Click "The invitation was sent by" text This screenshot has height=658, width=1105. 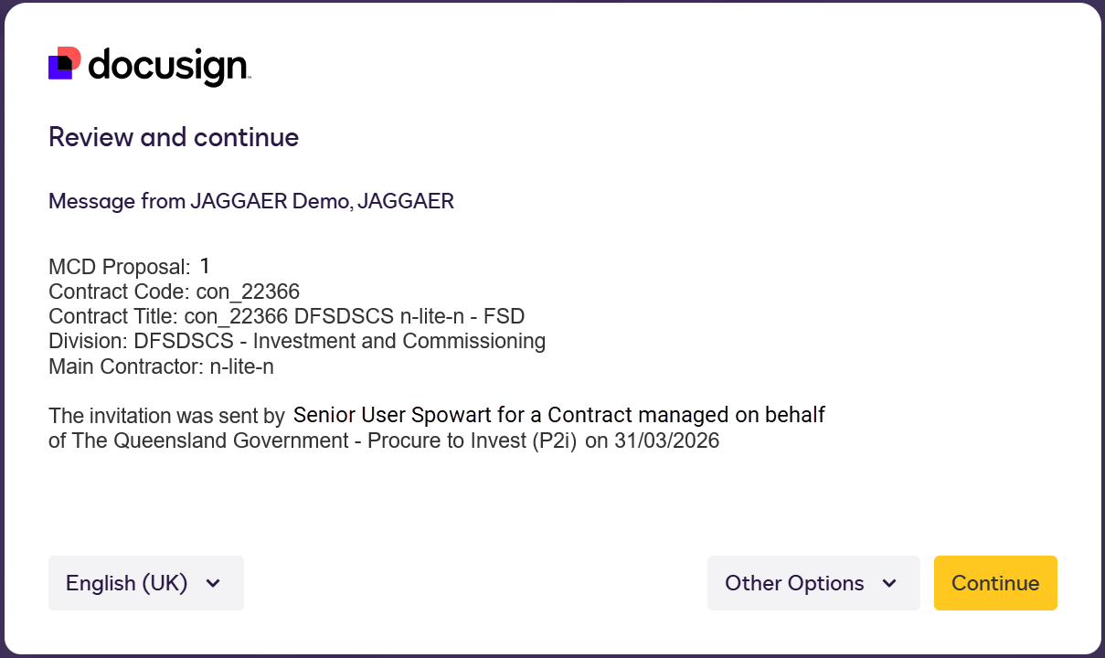166,417
